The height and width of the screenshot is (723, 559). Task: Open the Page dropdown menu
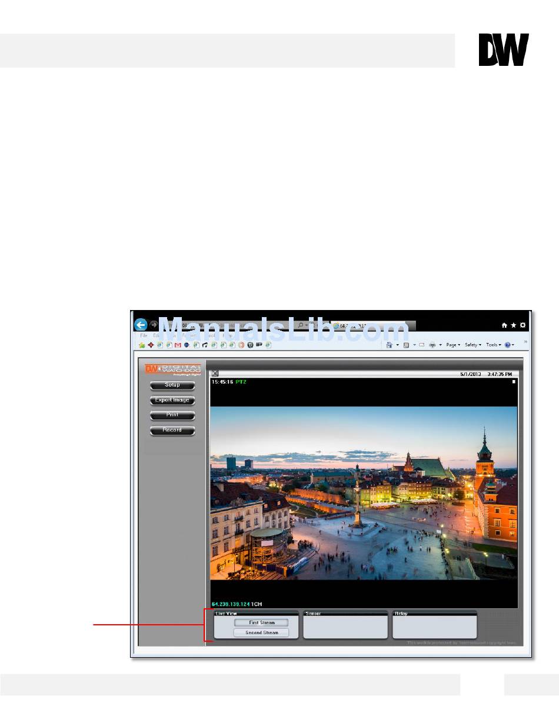coord(454,345)
